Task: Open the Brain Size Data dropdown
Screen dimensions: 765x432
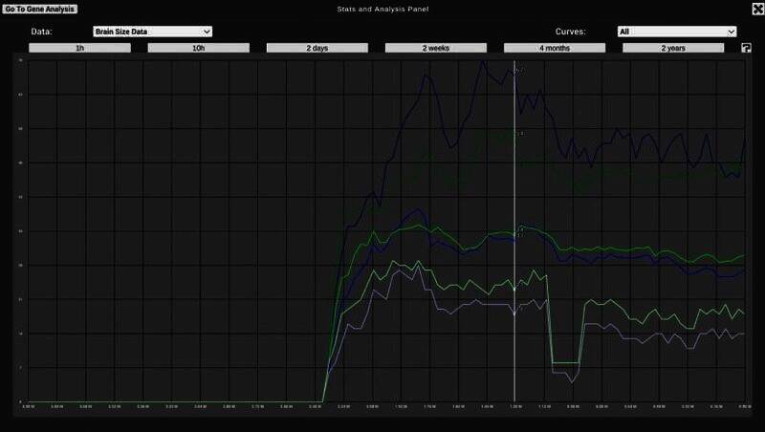Action: (145, 32)
